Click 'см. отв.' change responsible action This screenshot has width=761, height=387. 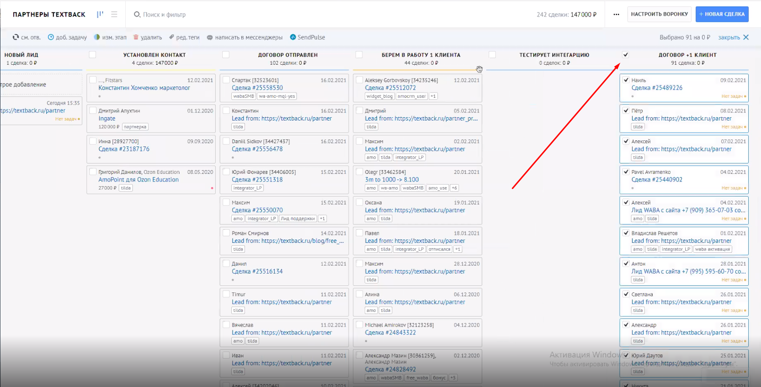(x=26, y=37)
